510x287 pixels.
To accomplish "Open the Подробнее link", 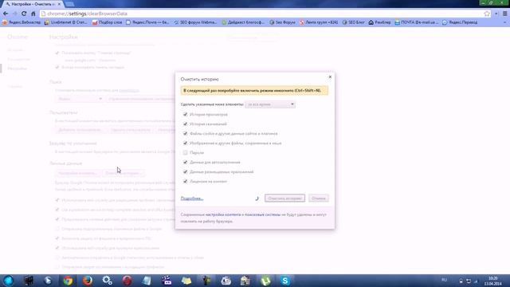I will (192, 199).
